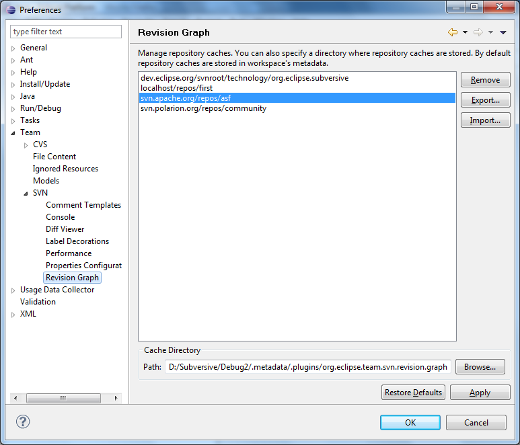The height and width of the screenshot is (445, 520).
Task: Maximize the Preferences window
Action: tap(474, 7)
